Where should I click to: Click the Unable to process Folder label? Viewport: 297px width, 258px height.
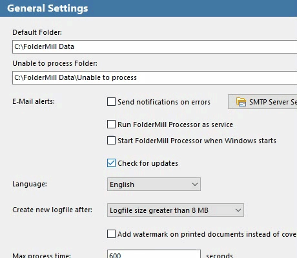point(55,63)
